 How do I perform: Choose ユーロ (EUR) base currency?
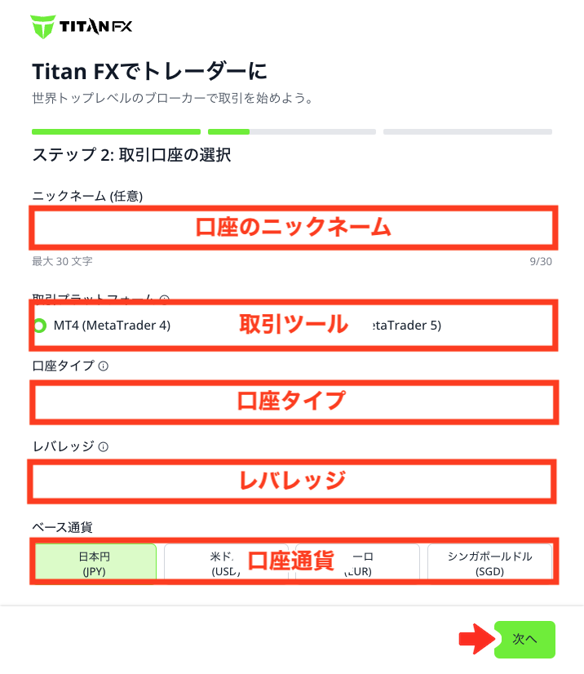point(357,563)
